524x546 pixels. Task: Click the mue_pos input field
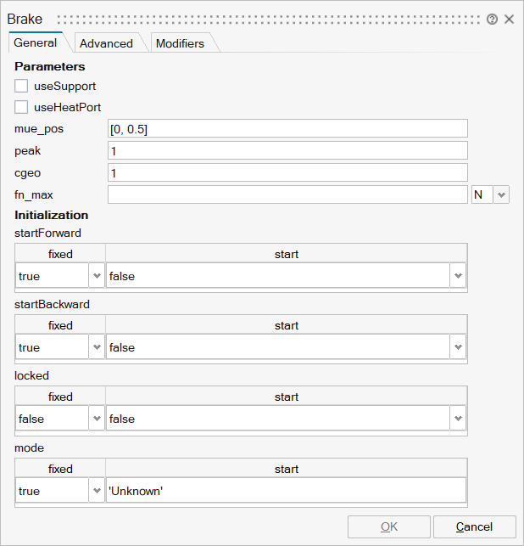tap(287, 128)
